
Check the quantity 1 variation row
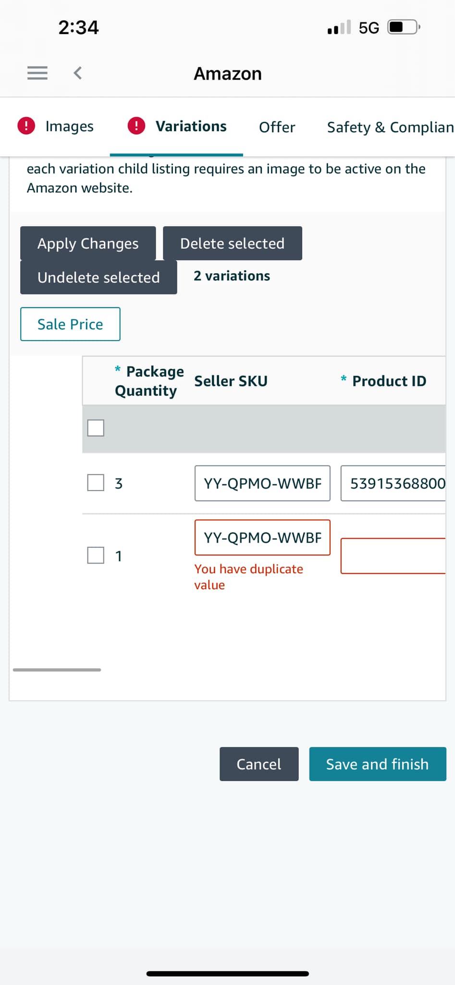click(96, 556)
